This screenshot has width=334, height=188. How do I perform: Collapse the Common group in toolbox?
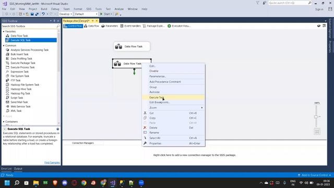coord(4,45)
